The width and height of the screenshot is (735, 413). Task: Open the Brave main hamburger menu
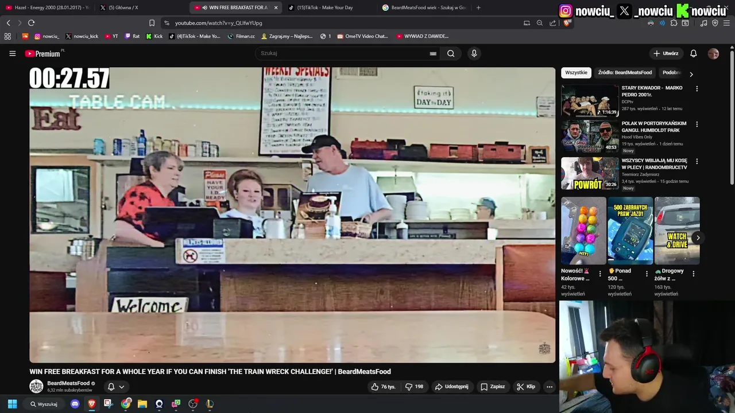coord(726,23)
